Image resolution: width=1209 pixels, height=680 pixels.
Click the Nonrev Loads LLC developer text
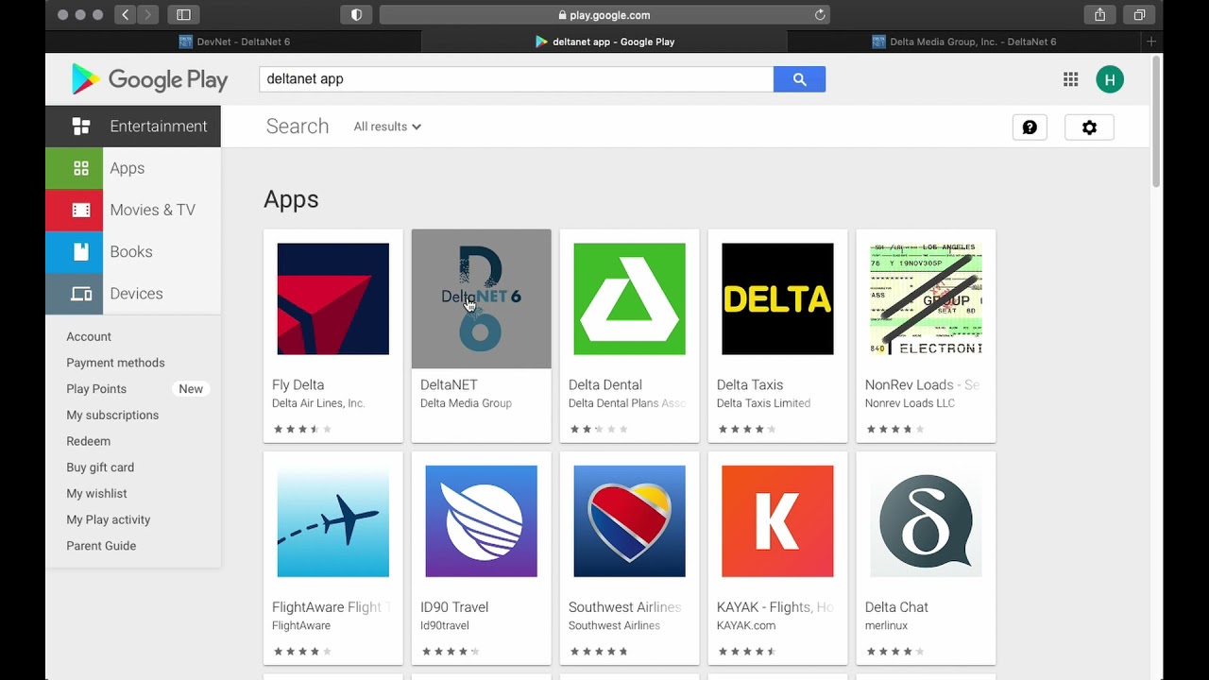tap(910, 403)
